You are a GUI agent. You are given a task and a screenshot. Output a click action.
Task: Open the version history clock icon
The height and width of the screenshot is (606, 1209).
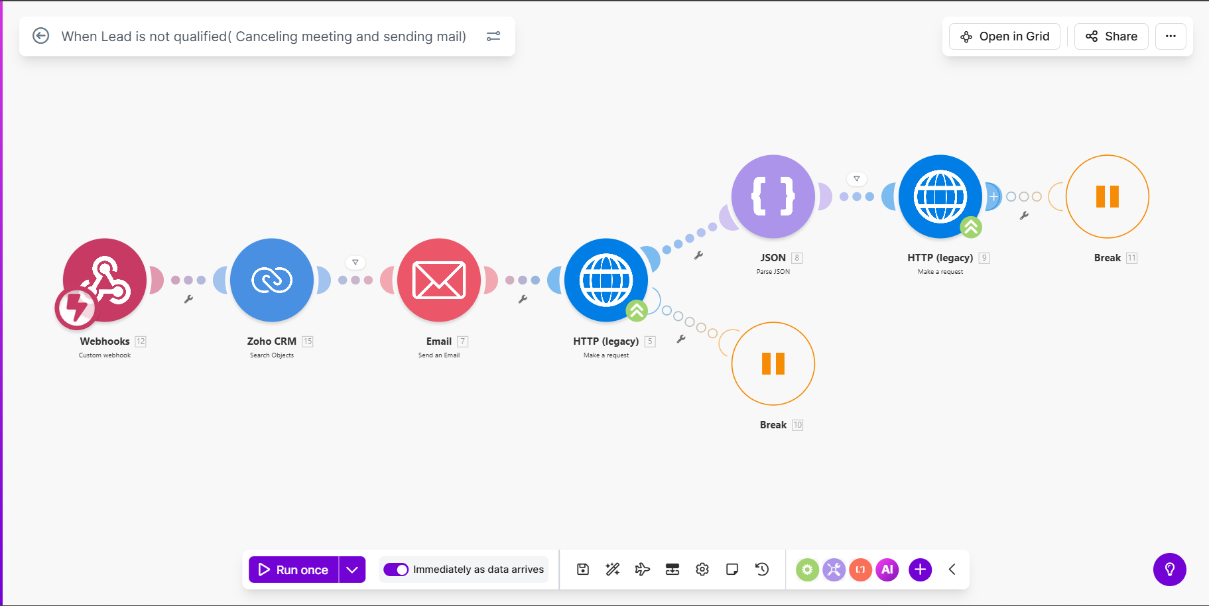[x=762, y=570]
